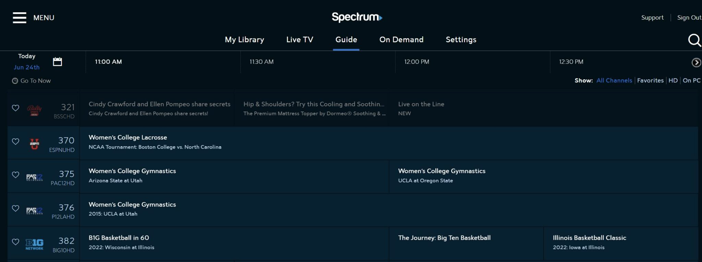This screenshot has height=262, width=702.
Task: Click the 12:00 PM time header
Action: point(416,62)
